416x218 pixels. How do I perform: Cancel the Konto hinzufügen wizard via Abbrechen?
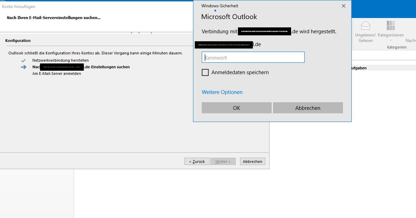pos(253,162)
